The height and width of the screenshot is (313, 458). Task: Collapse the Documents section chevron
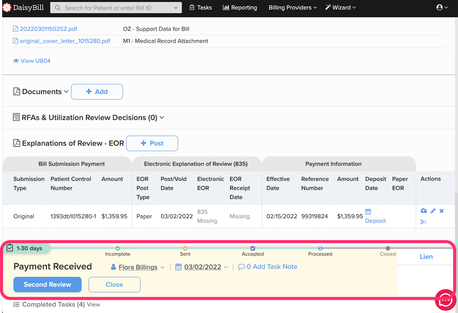66,92
